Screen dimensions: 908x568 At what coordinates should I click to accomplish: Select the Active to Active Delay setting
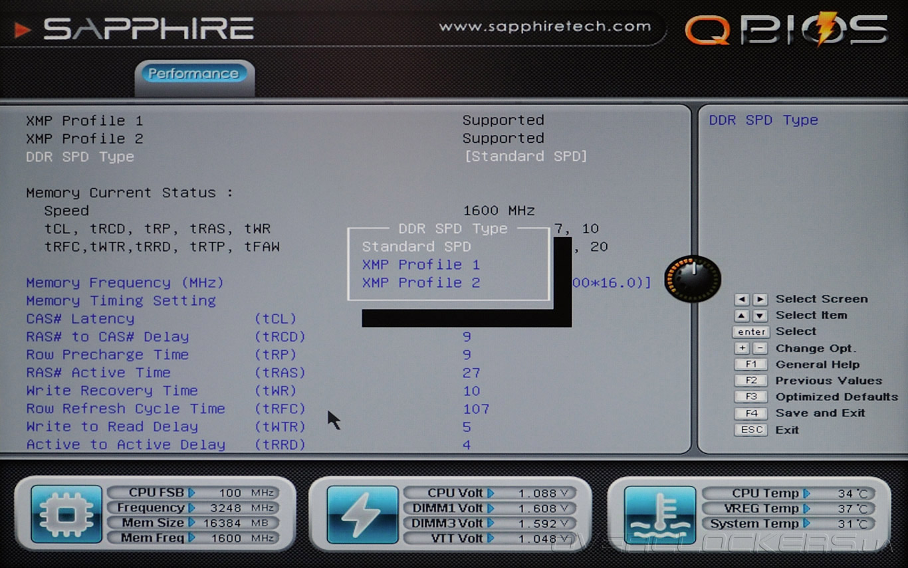click(x=166, y=444)
